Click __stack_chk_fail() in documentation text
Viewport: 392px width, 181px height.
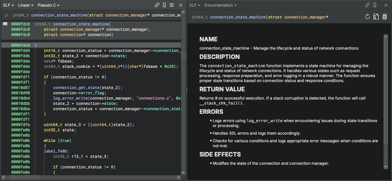click(221, 103)
